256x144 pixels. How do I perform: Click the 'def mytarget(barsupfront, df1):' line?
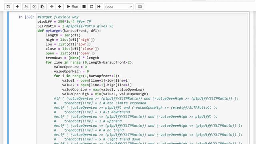(x=69, y=31)
